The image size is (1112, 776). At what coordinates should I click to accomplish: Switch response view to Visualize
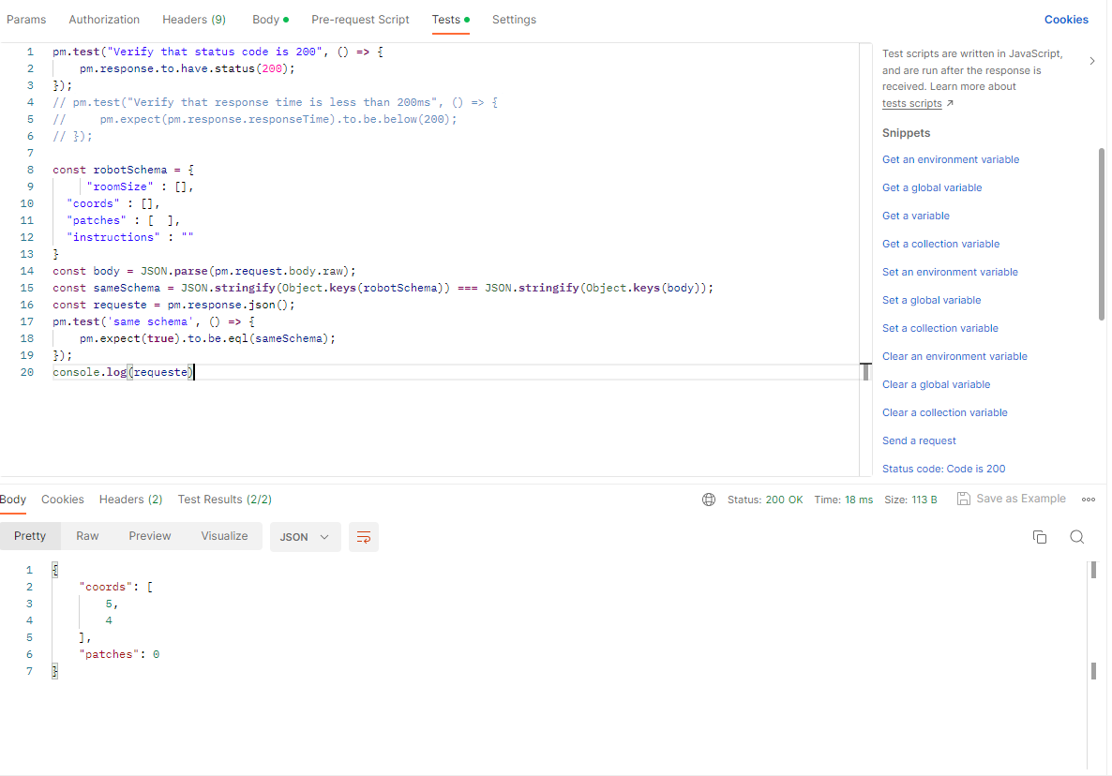point(224,536)
